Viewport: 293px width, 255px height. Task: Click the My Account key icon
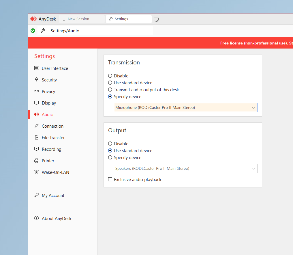[x=37, y=195]
